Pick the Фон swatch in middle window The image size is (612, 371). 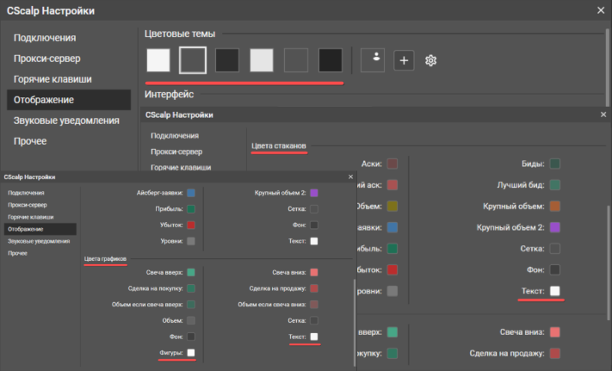(x=554, y=269)
